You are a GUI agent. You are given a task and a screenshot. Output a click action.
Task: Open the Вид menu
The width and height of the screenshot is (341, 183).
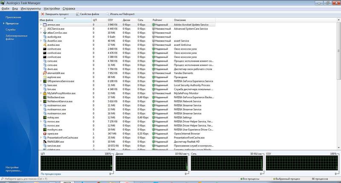tap(15, 8)
